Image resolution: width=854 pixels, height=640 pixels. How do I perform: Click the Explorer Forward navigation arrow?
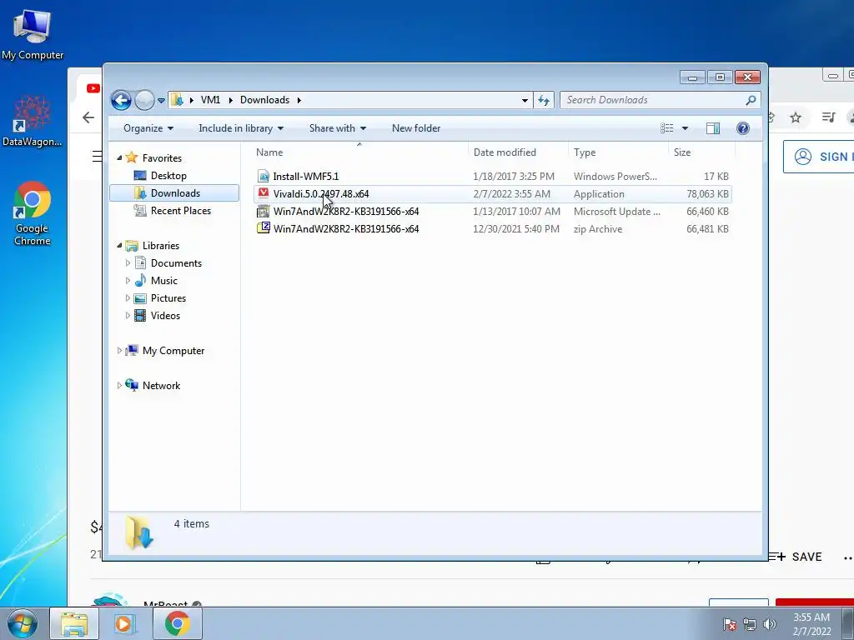pyautogui.click(x=144, y=100)
